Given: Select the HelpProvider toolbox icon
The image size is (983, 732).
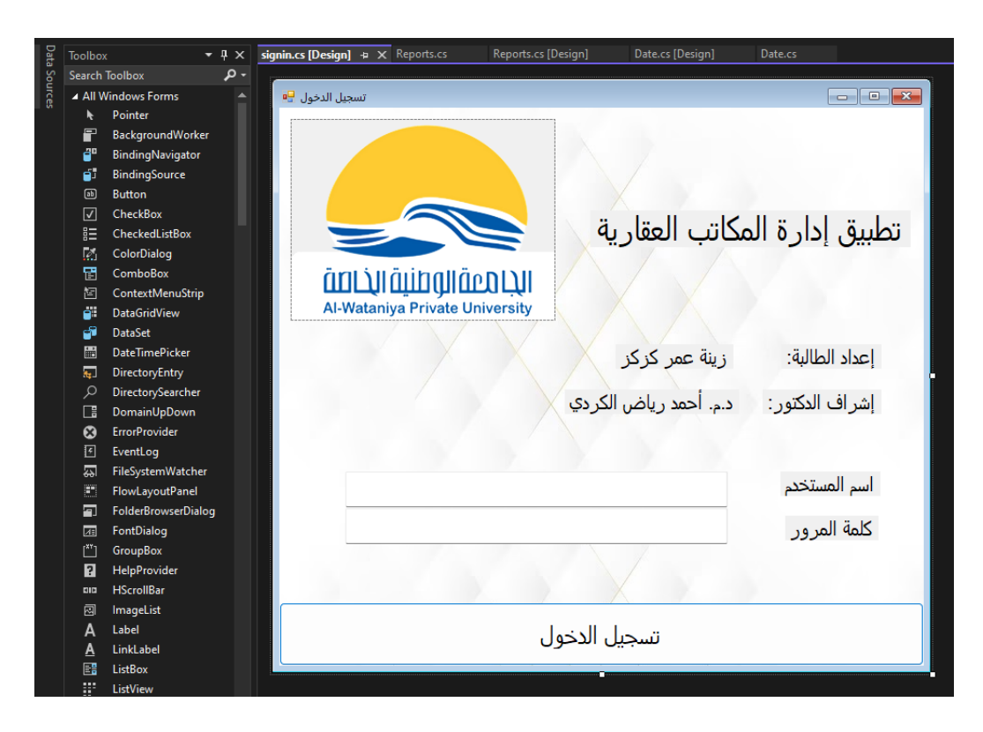Looking at the screenshot, I should [89, 571].
